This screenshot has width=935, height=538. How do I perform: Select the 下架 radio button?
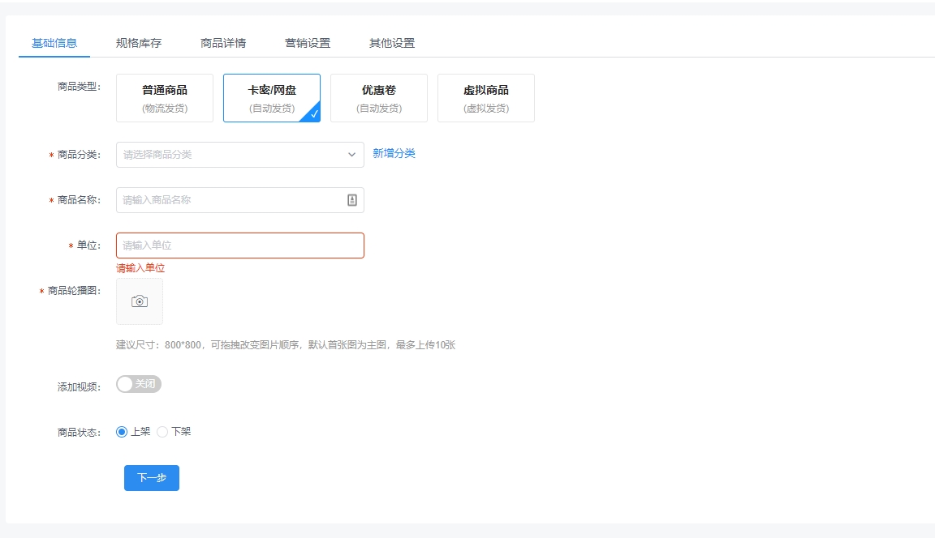coord(162,432)
